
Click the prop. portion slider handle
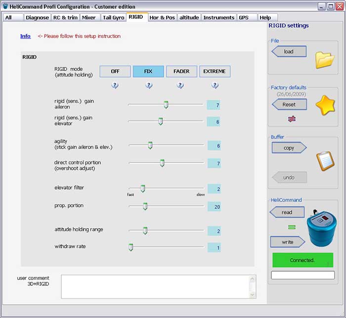tap(145, 206)
